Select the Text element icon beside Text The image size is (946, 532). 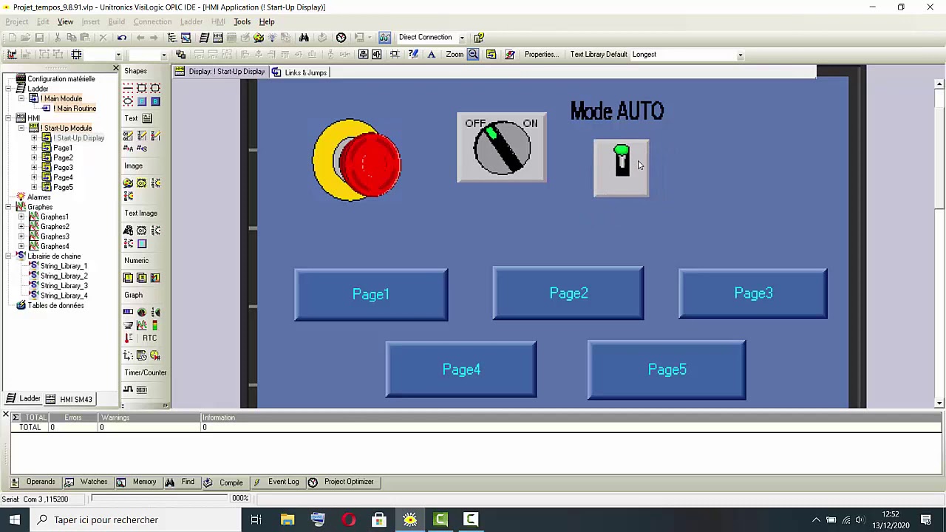pyautogui.click(x=147, y=118)
